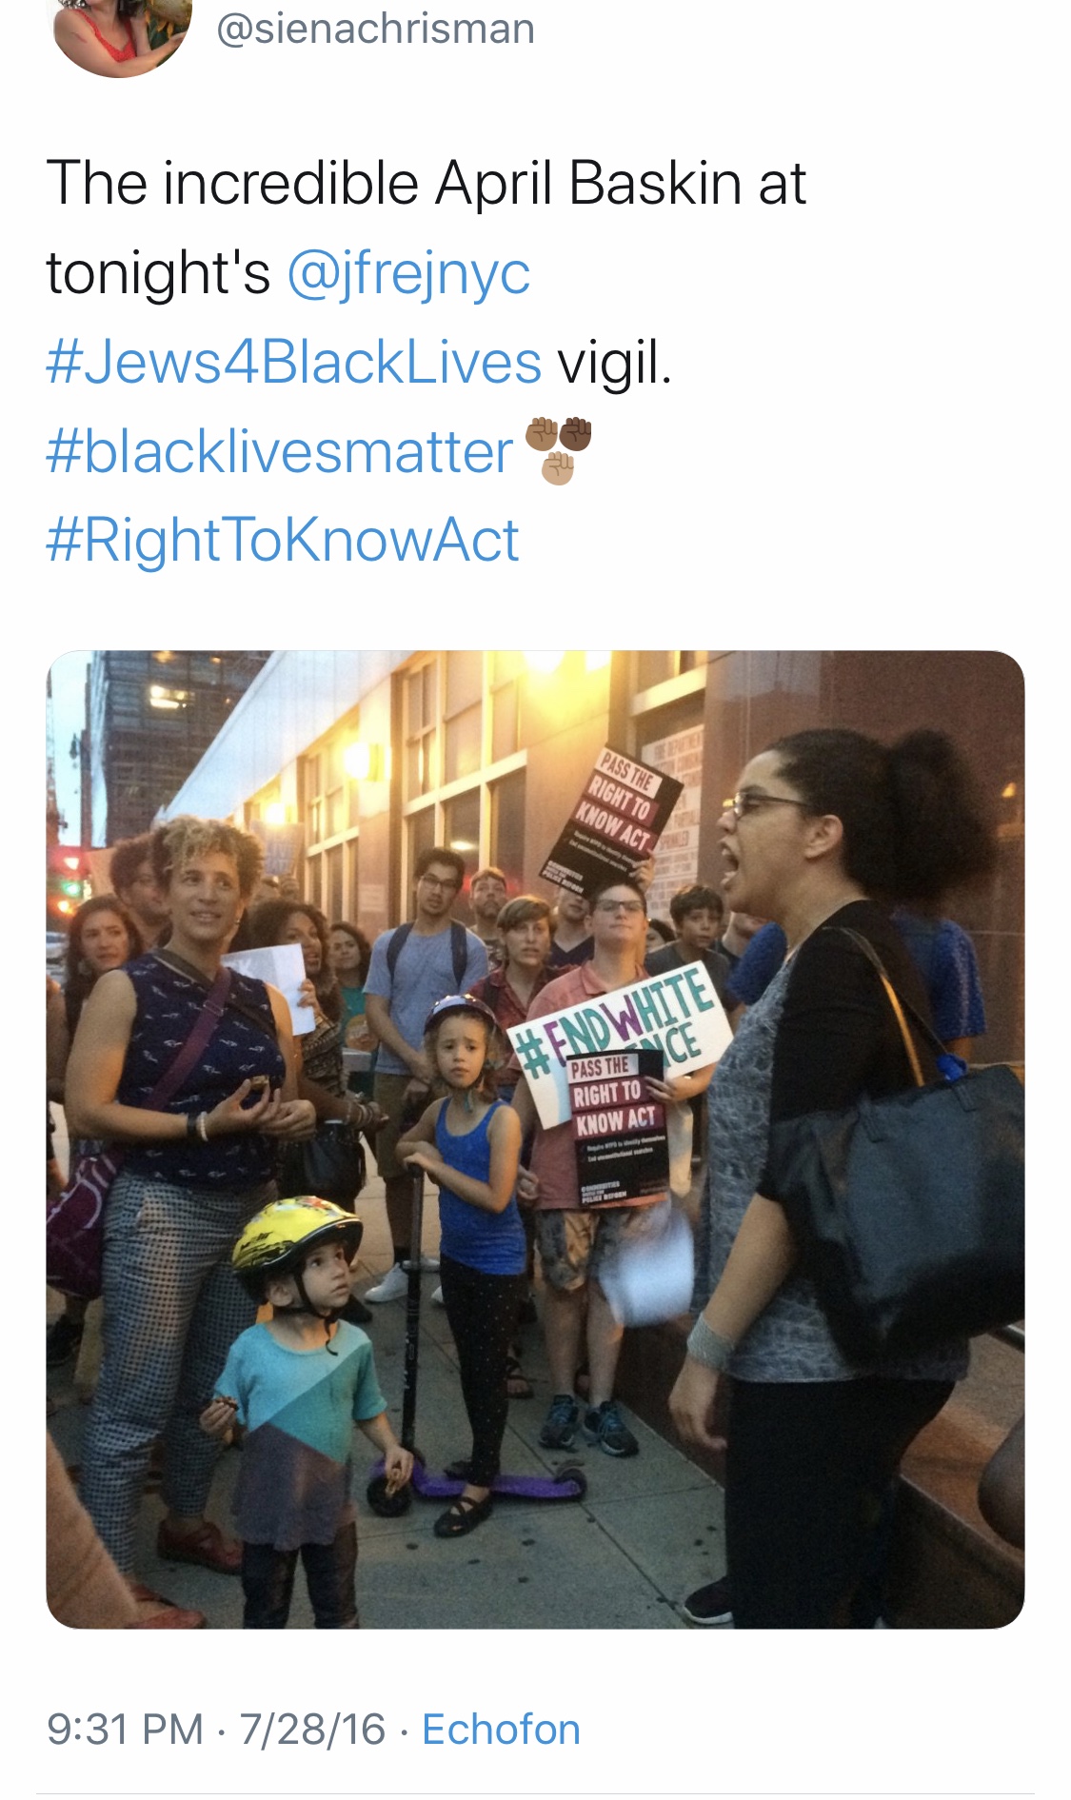The width and height of the screenshot is (1071, 1800).
Task: Open the @jfrejnyc mention
Action: click(x=407, y=273)
